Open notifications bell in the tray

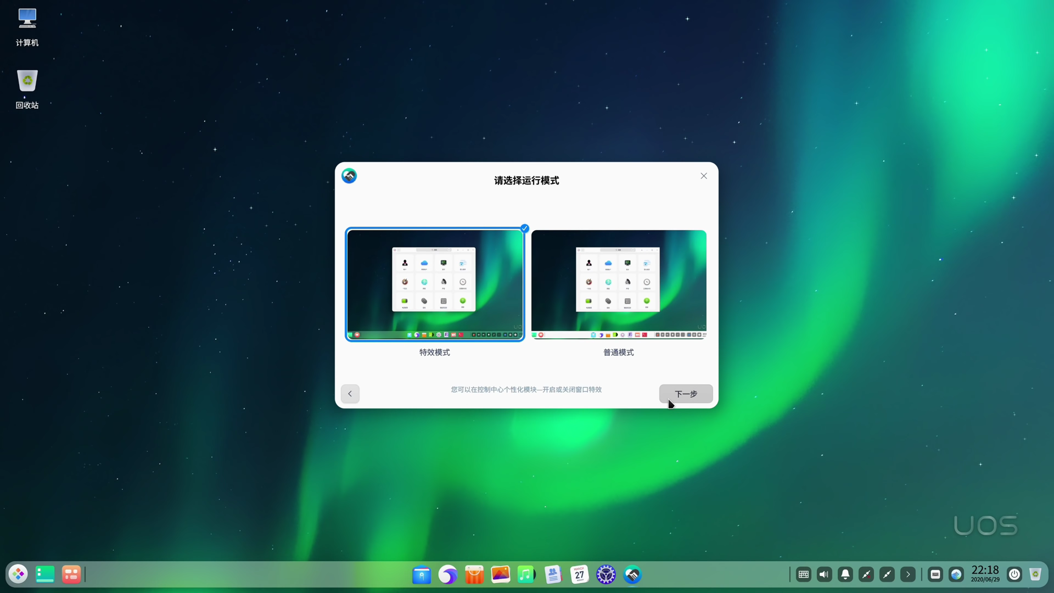845,574
